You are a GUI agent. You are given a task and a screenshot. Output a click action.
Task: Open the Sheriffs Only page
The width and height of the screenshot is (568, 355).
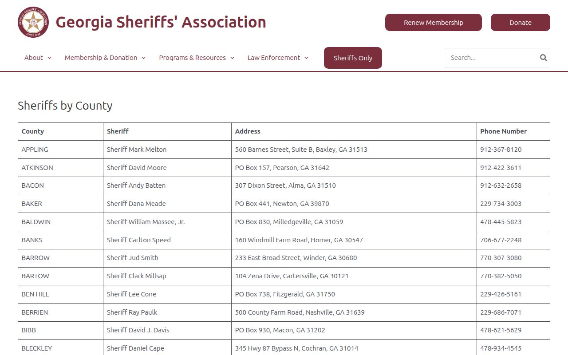(x=353, y=58)
